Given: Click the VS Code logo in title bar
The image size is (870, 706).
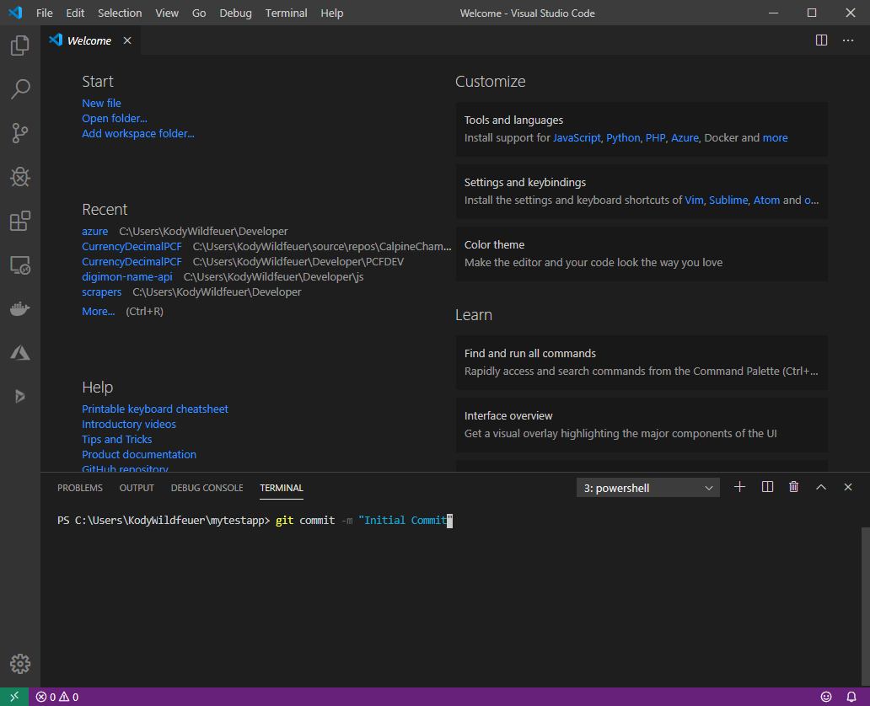Looking at the screenshot, I should pos(15,12).
